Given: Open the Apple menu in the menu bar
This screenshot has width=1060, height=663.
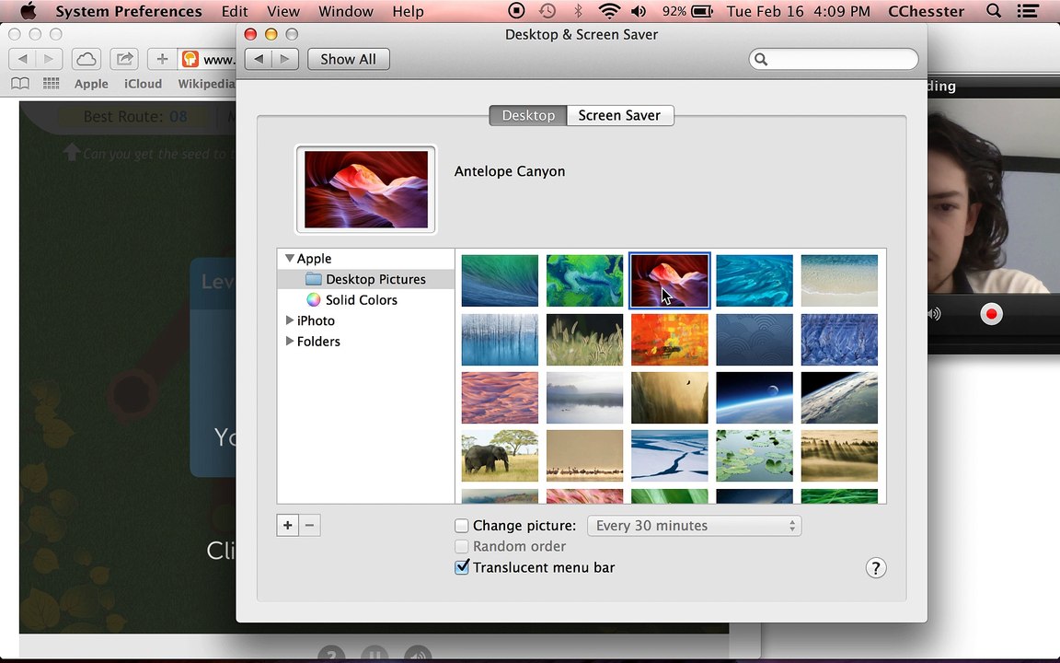Looking at the screenshot, I should click(x=28, y=11).
